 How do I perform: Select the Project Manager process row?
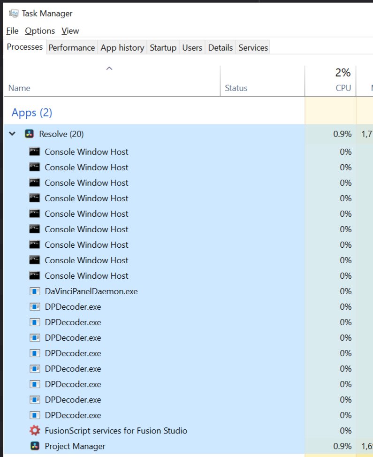188,446
